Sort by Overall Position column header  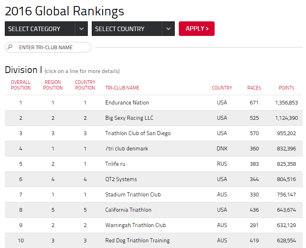click(21, 85)
